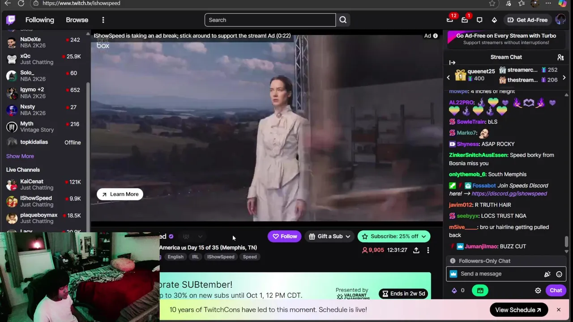Click chat username Jumanjilmao
573x322 pixels.
click(x=481, y=246)
